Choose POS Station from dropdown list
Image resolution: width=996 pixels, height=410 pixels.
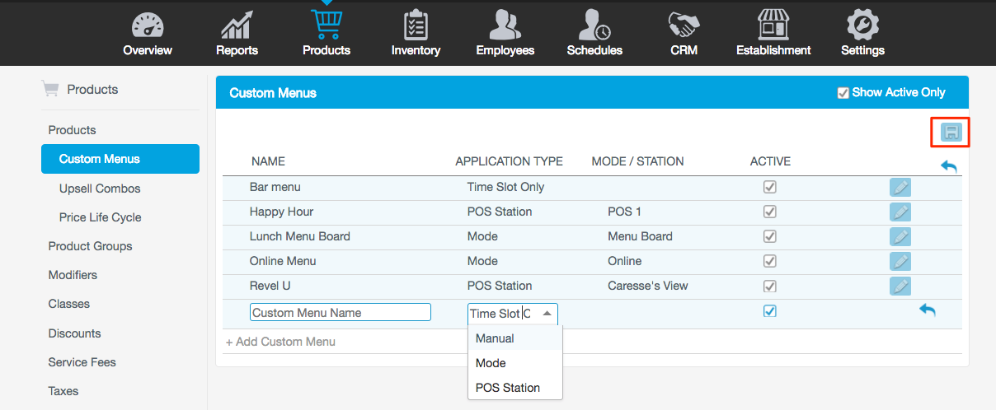(508, 388)
